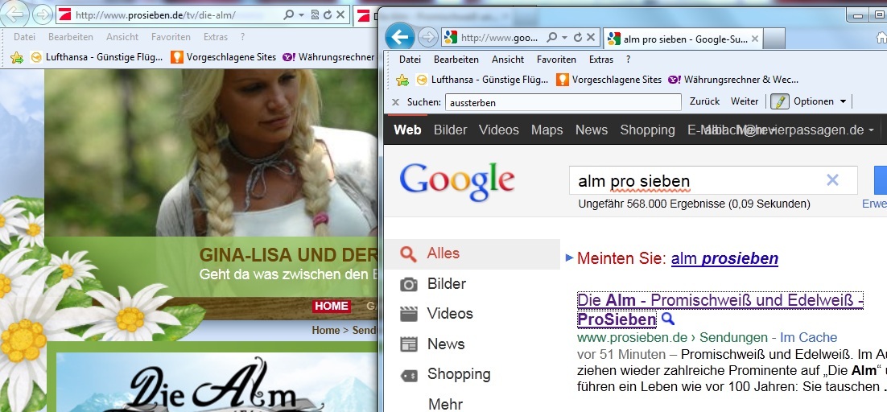Clear the Google search box with the X
The image size is (887, 412).
[x=832, y=180]
